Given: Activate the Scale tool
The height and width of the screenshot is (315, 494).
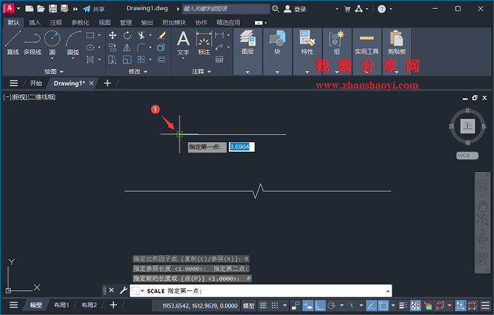Looking at the screenshot, I should [x=127, y=60].
